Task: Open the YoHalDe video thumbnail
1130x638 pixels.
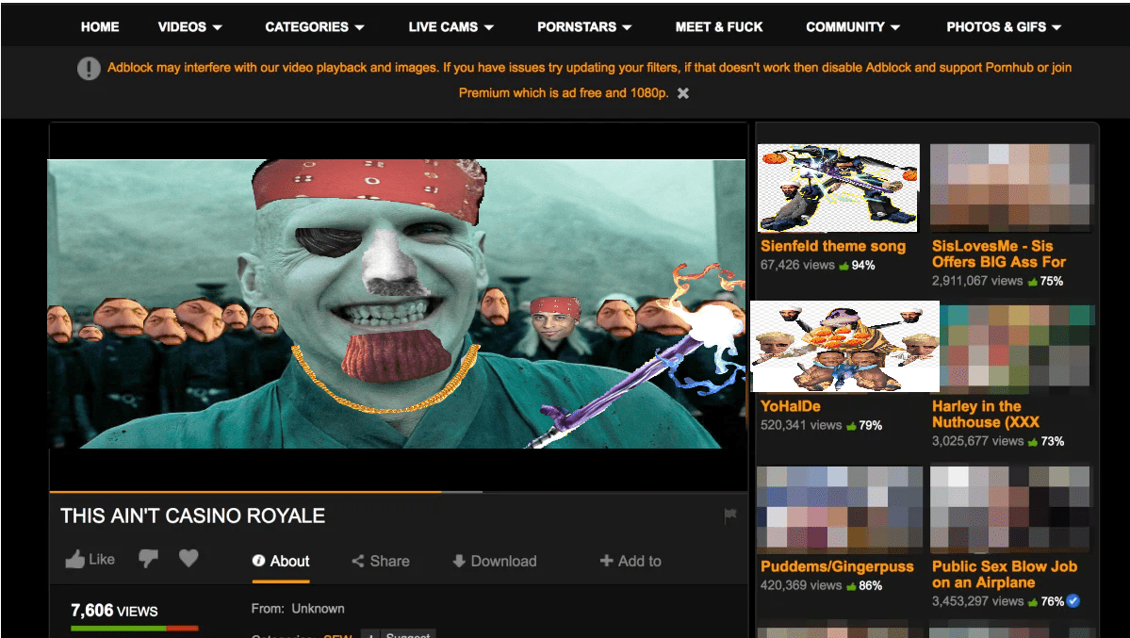Action: click(x=844, y=346)
